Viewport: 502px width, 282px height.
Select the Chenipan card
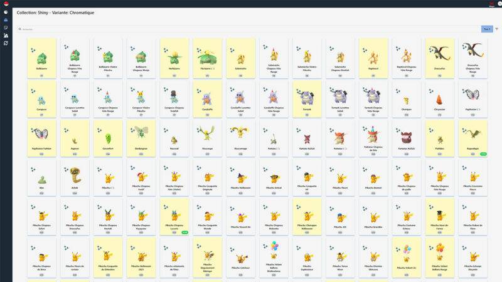pos(406,99)
